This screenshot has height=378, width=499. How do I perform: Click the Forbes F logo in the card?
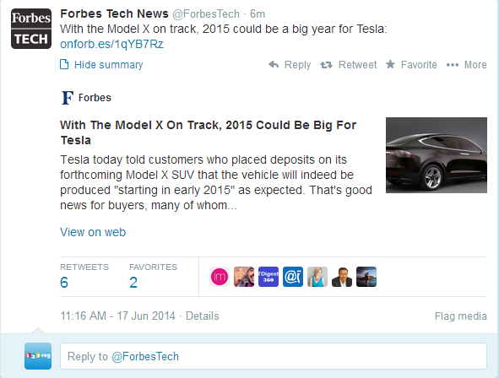[x=68, y=98]
